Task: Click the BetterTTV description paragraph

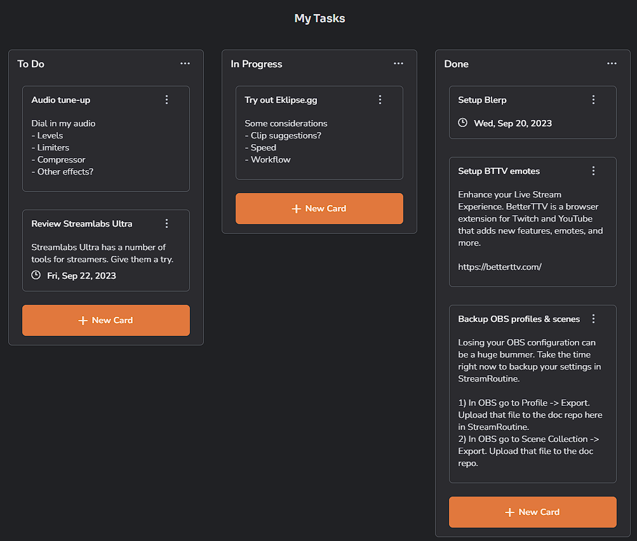Action: point(530,218)
